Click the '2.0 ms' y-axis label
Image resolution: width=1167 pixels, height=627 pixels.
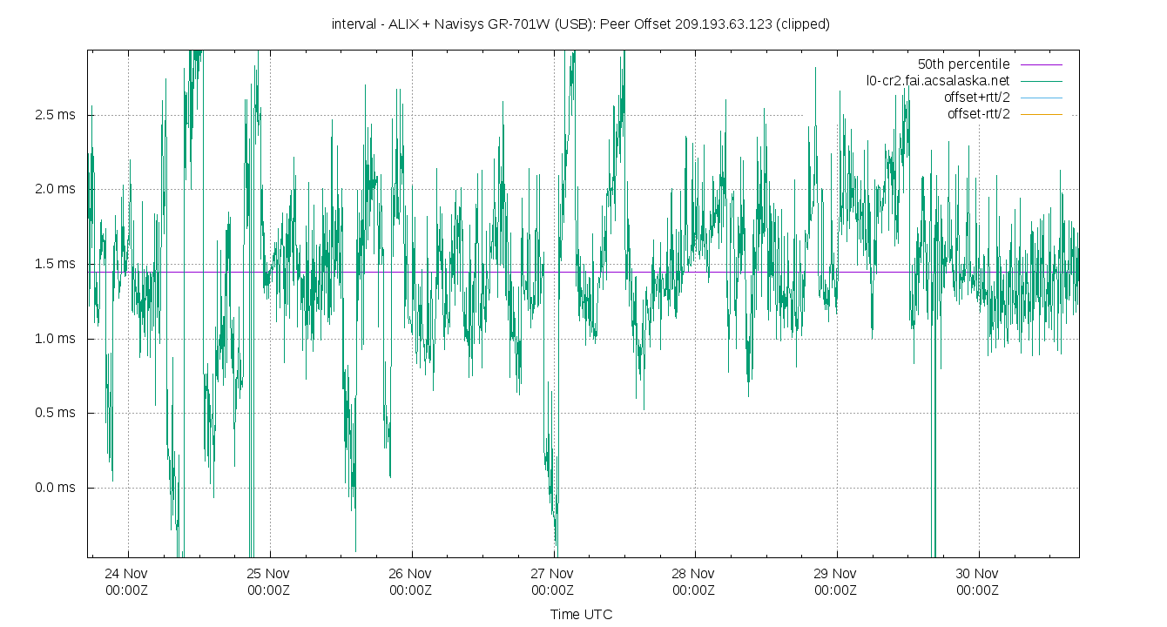[54, 189]
